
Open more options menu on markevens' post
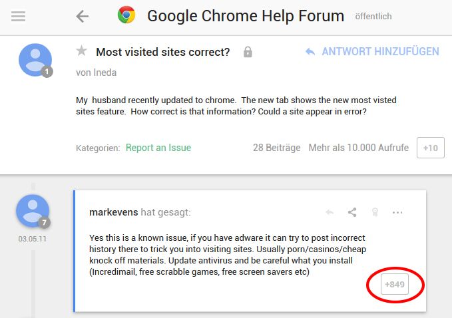398,212
